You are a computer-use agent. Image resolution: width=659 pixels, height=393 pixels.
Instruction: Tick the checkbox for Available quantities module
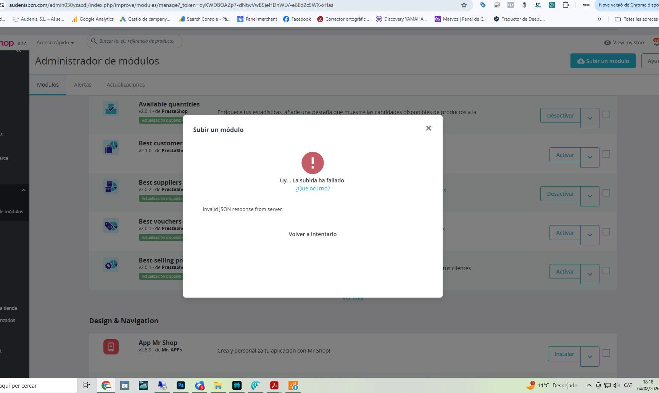(606, 114)
